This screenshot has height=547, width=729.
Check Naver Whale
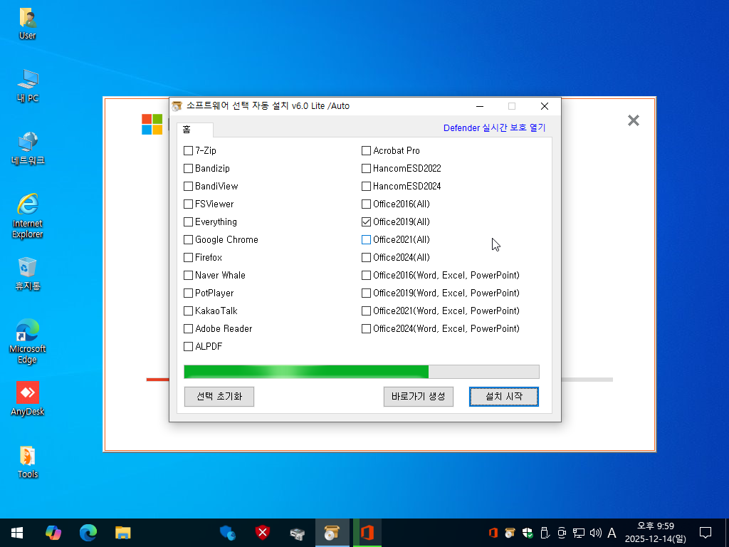tap(188, 276)
